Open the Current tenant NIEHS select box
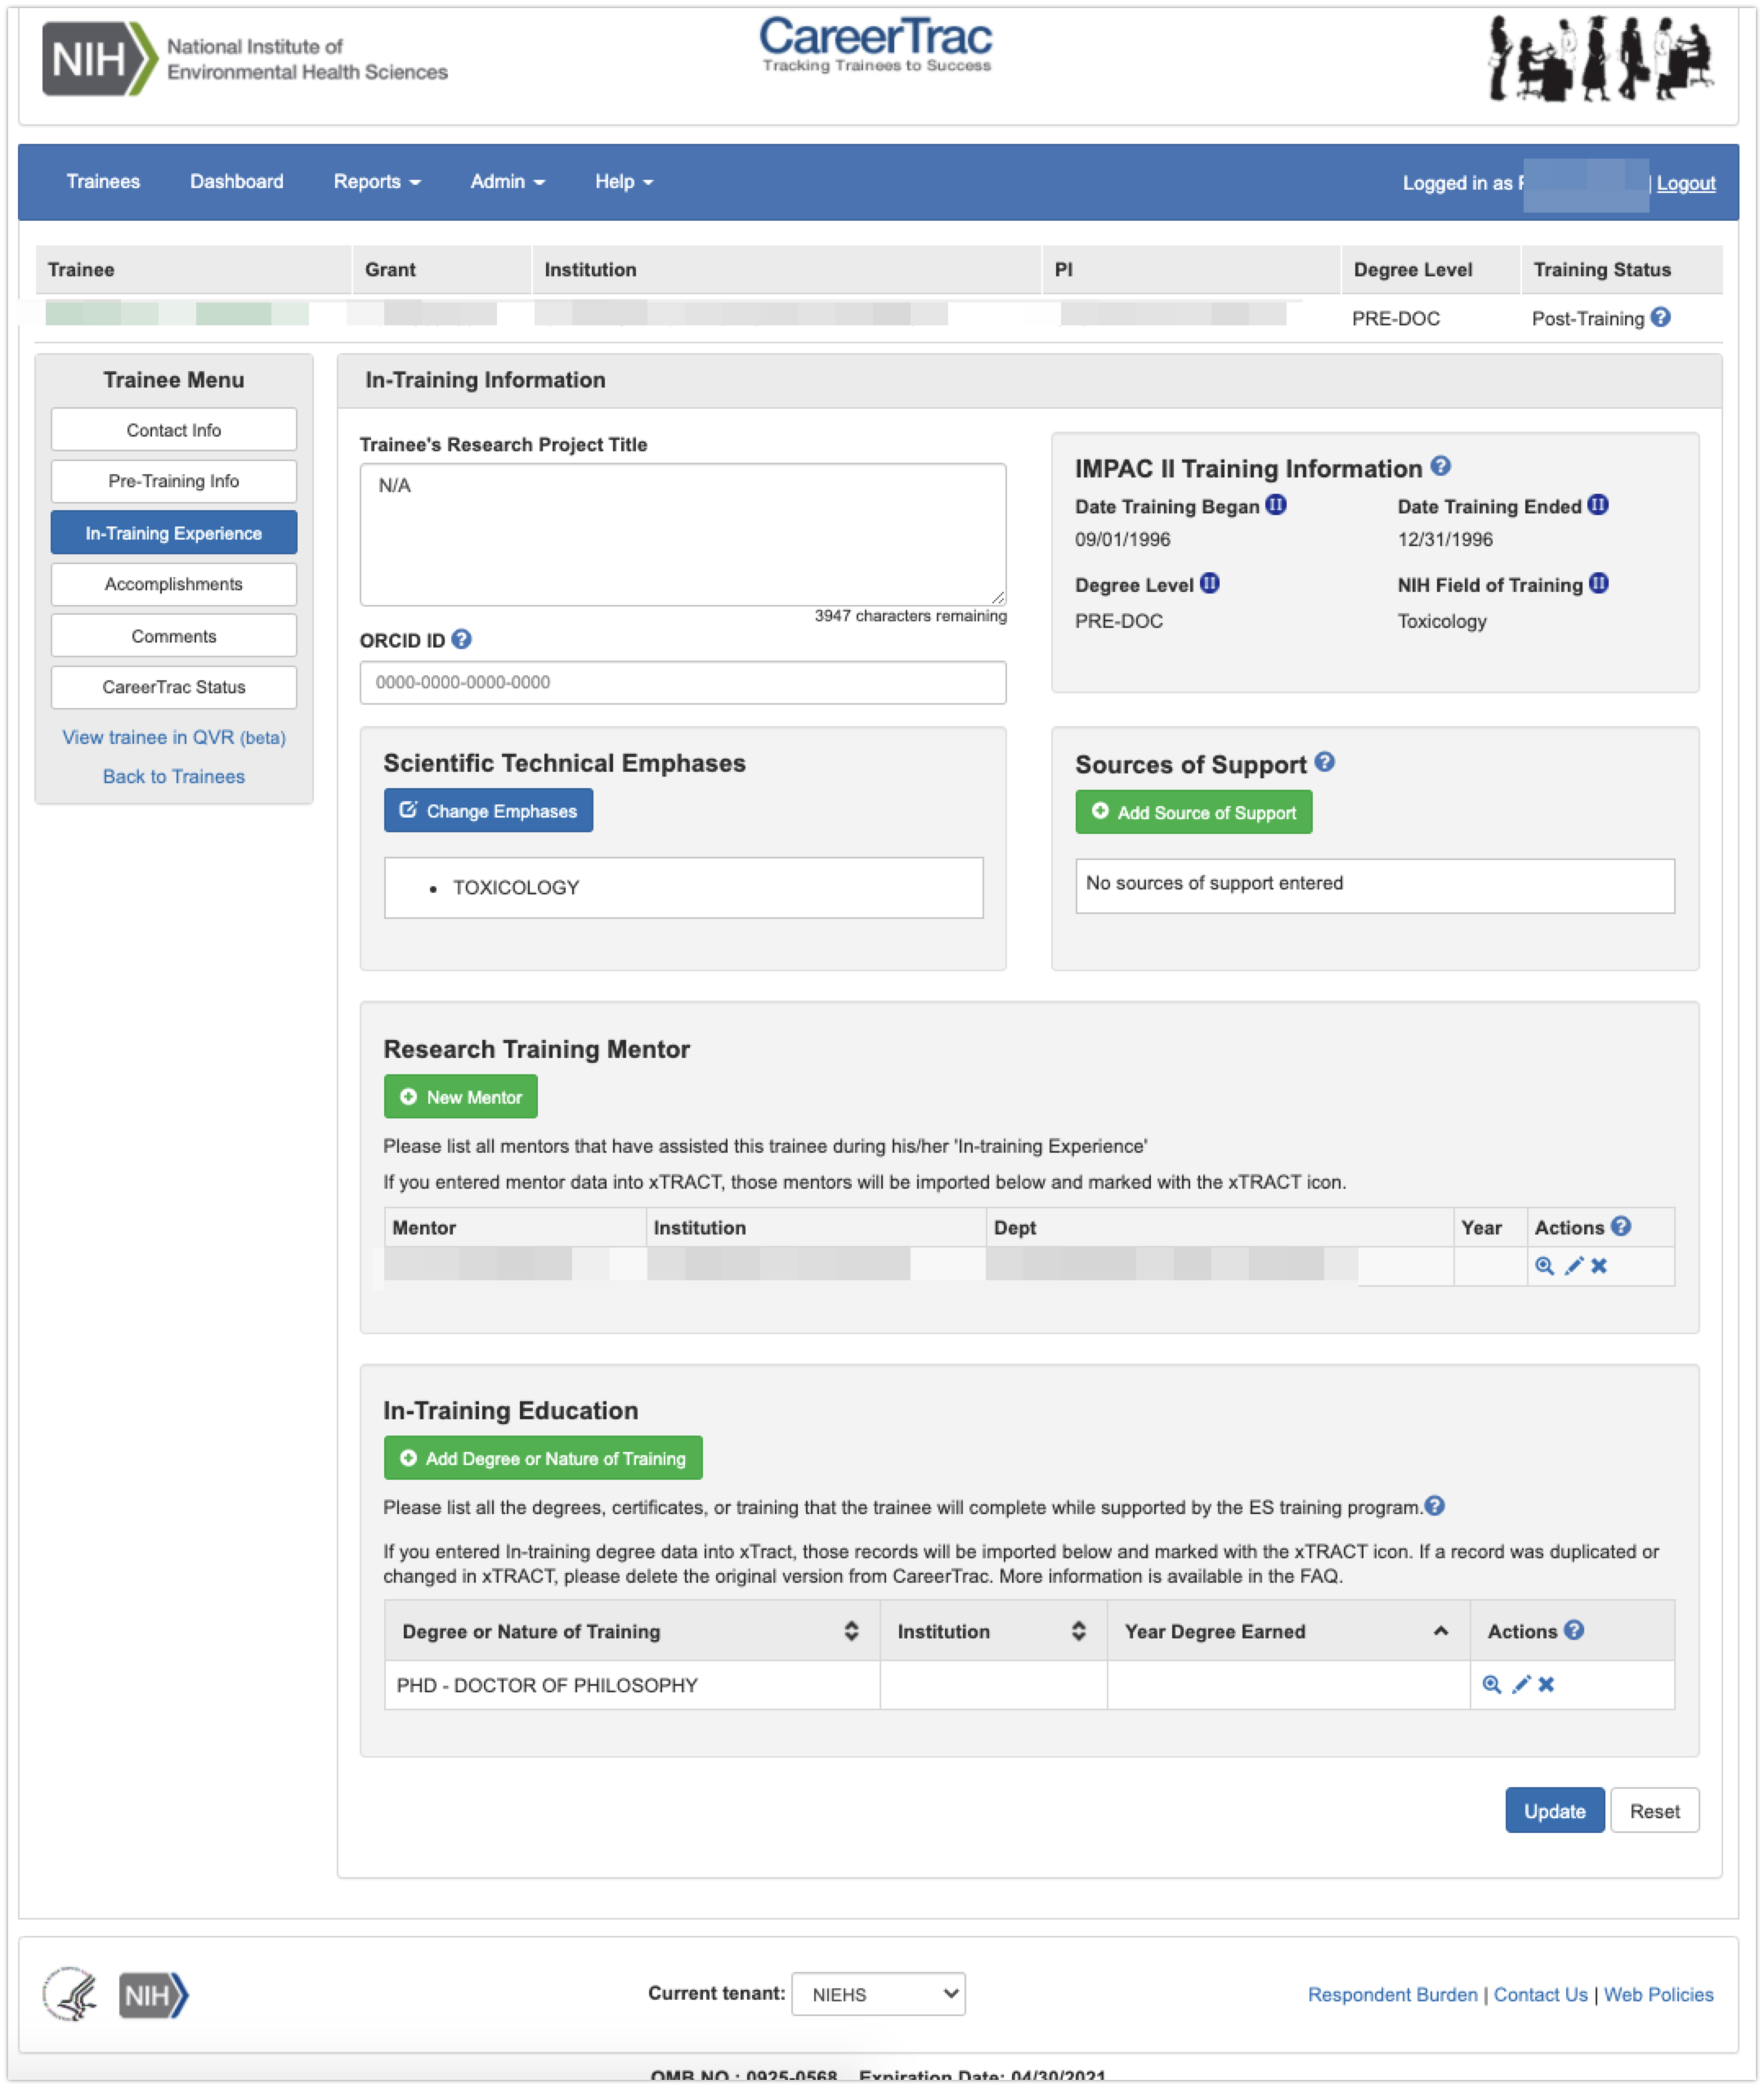Image resolution: width=1764 pixels, height=2088 pixels. click(877, 1994)
